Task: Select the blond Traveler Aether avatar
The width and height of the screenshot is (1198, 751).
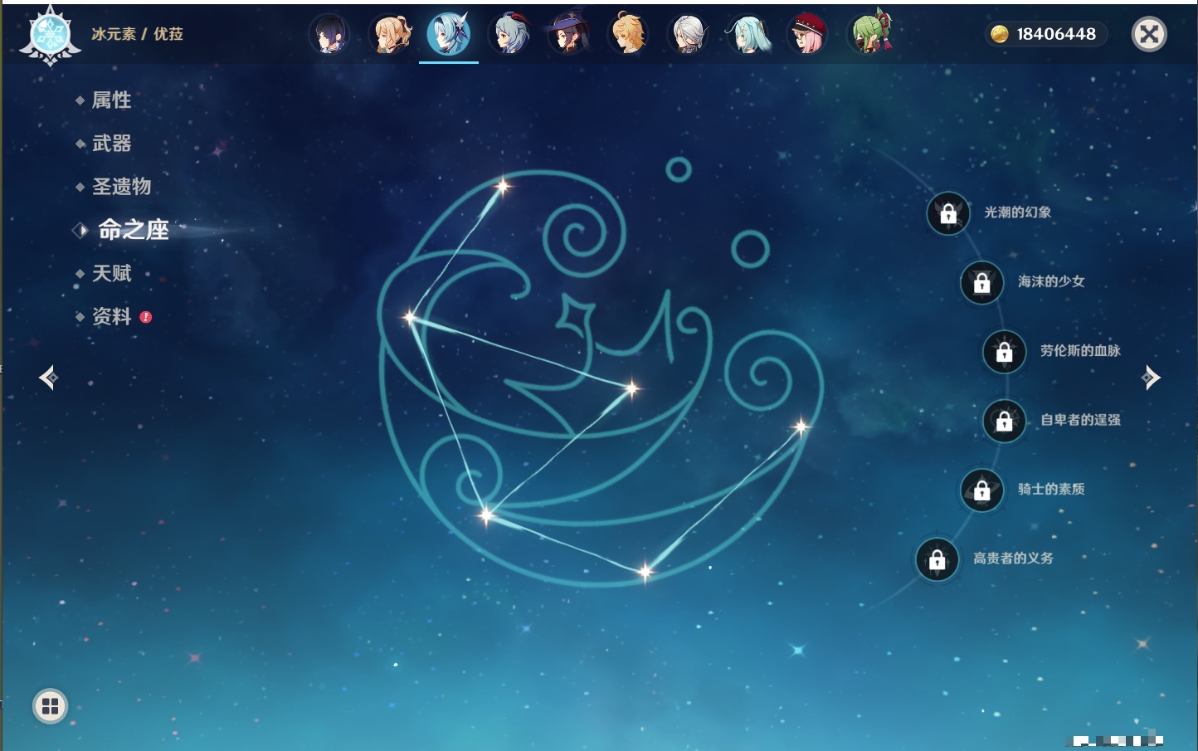Action: [629, 34]
